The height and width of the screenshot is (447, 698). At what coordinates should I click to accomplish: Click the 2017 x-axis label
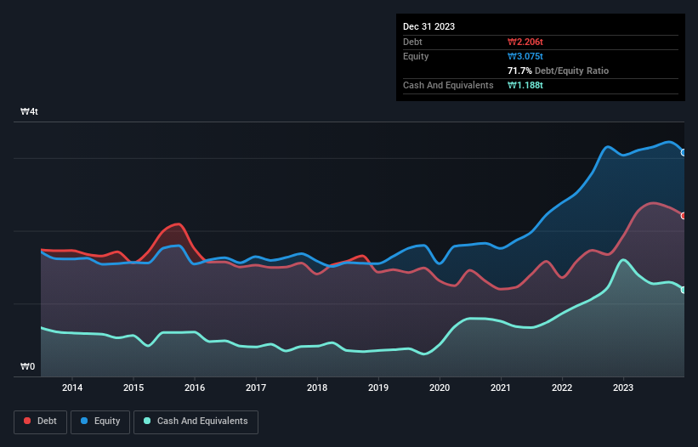point(256,388)
